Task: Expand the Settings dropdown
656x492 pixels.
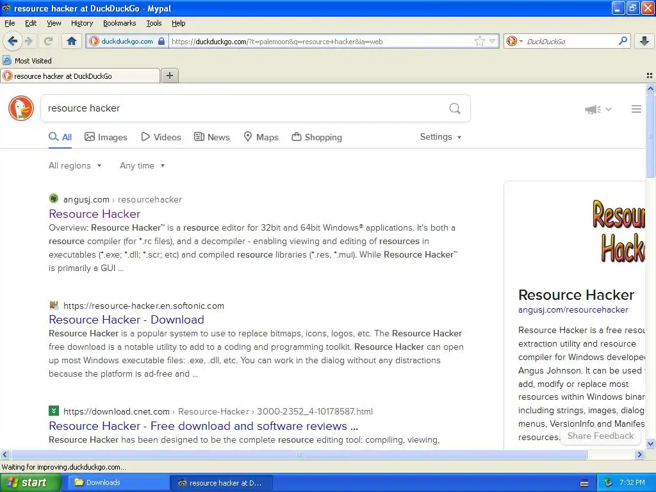Action: (441, 137)
